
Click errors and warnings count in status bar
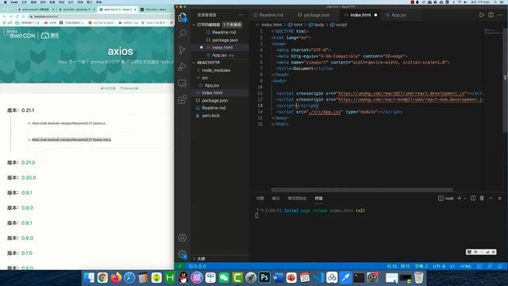click(x=198, y=266)
